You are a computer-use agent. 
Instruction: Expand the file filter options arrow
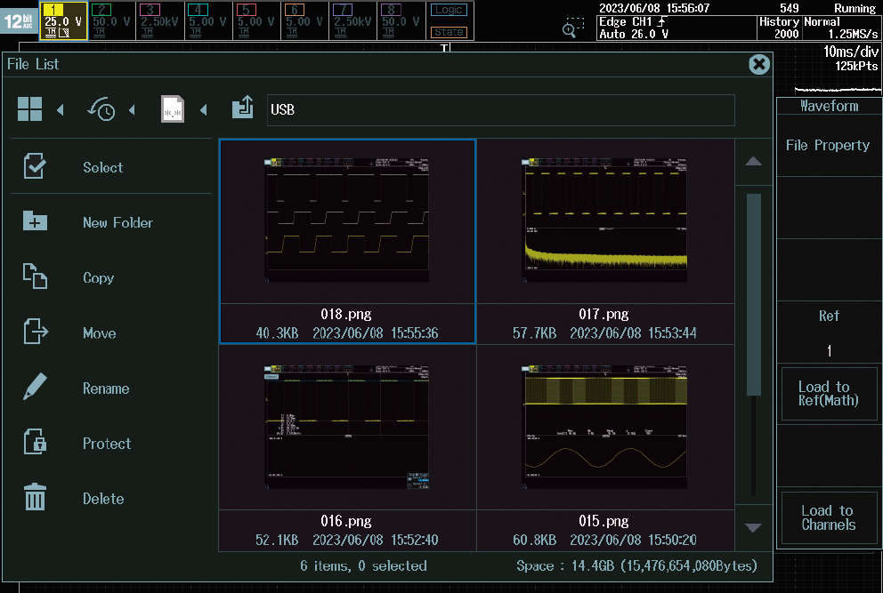click(203, 109)
